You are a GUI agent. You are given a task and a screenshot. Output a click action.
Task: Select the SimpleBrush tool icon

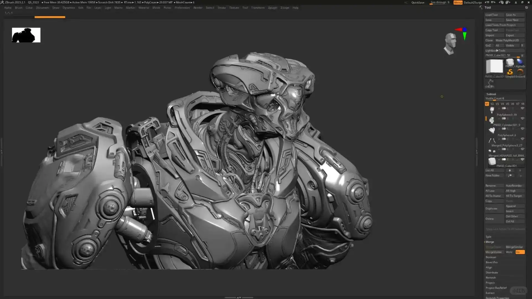510,71
